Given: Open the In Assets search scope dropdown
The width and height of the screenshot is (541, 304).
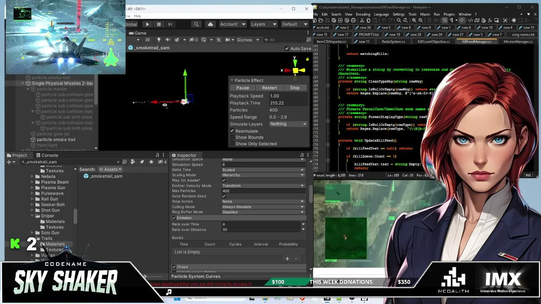Looking at the screenshot, I should point(110,169).
